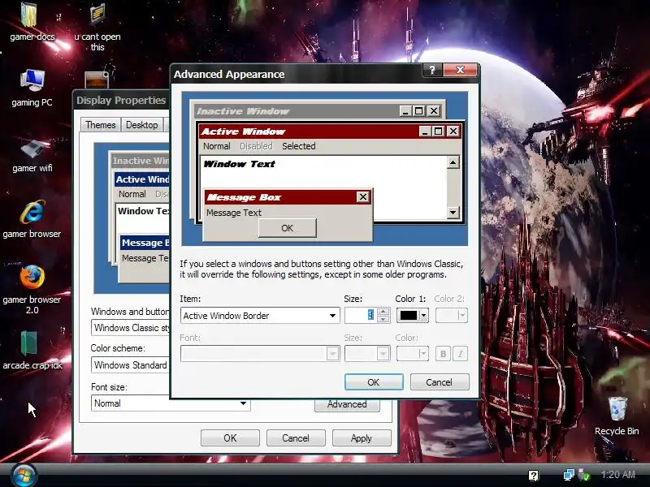The height and width of the screenshot is (487, 650).
Task: Click the item Size number field
Action: click(360, 316)
